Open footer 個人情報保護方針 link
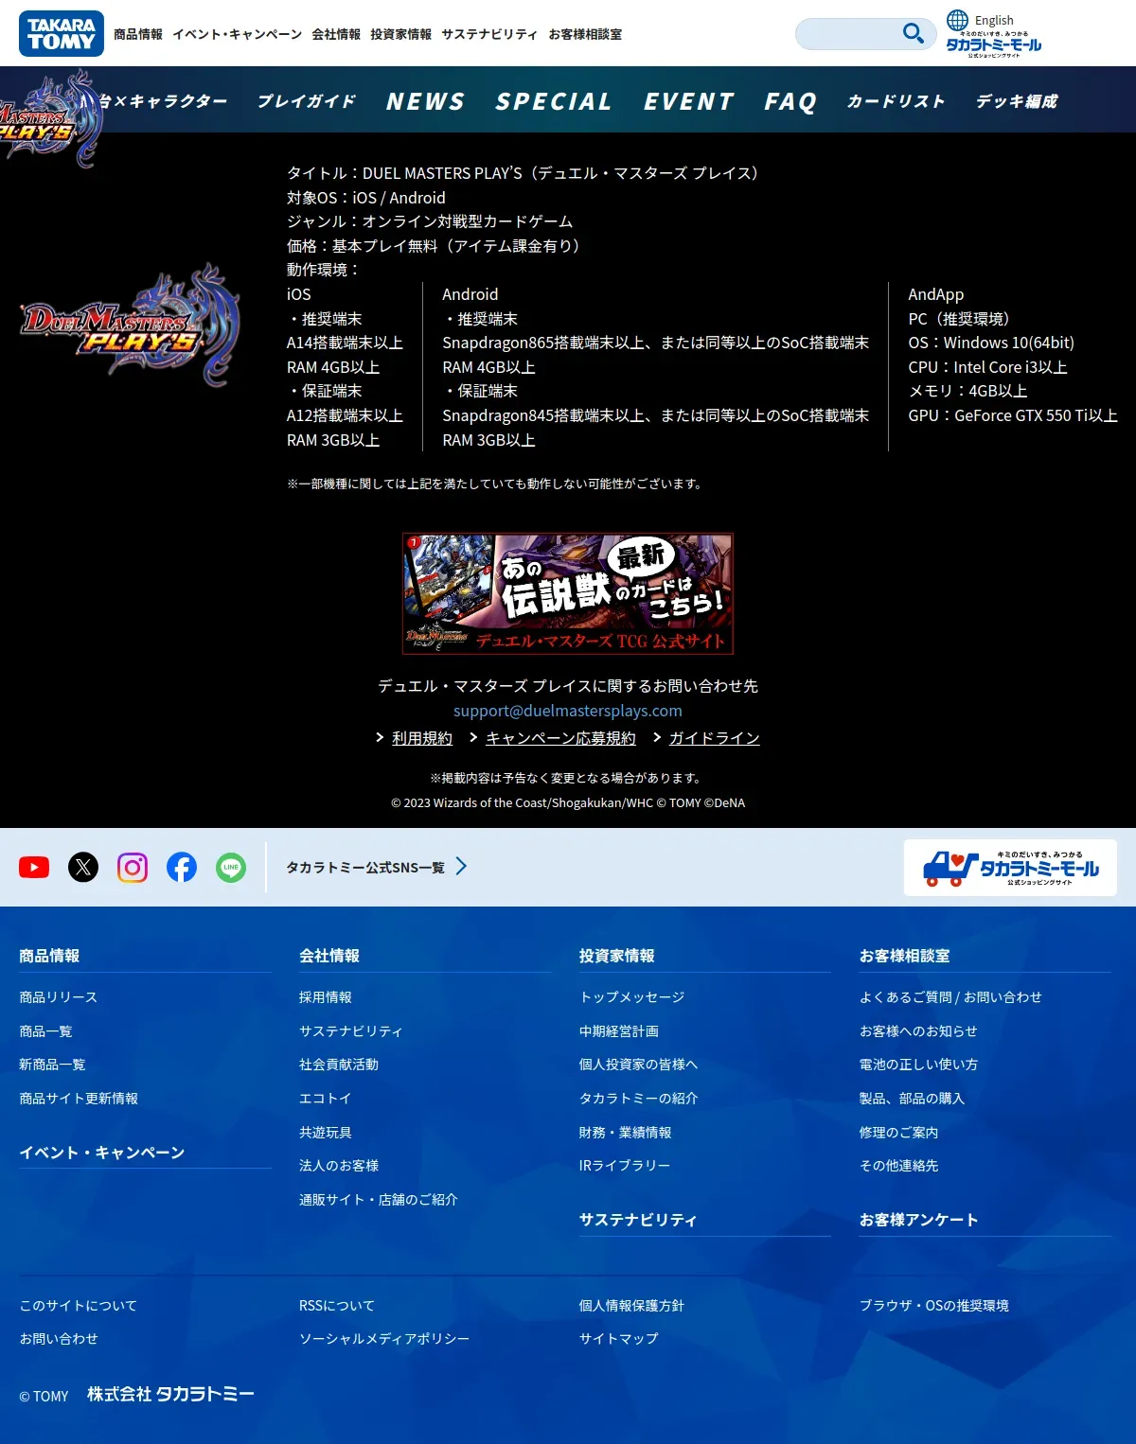 tap(632, 1306)
